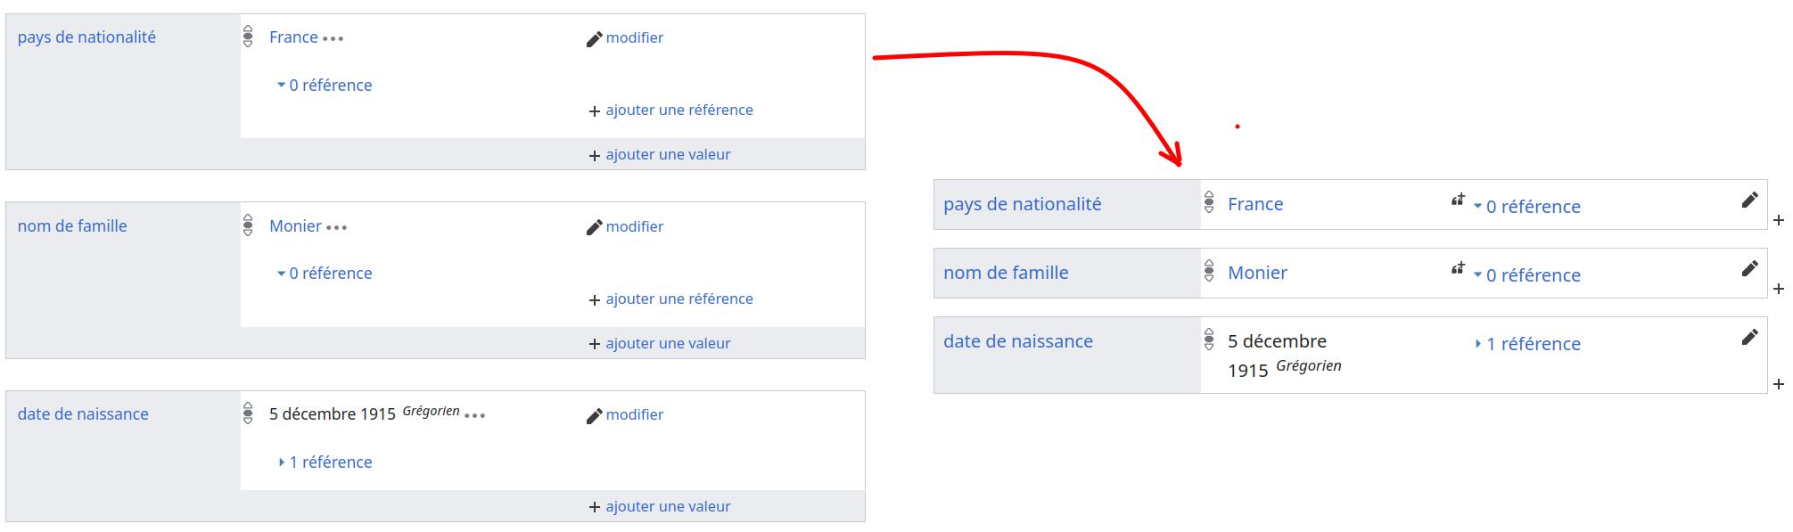Collapse the 0 référence expander under France

tap(325, 86)
